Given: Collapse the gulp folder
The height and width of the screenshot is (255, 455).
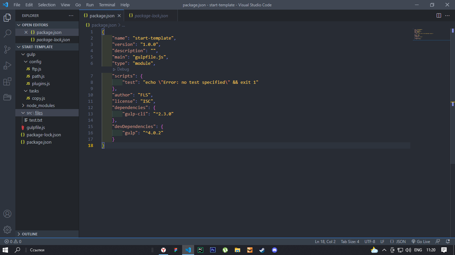Looking at the screenshot, I should [x=47, y=54].
